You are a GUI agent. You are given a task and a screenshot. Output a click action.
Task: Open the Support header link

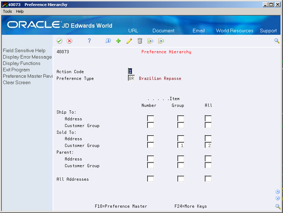268,31
